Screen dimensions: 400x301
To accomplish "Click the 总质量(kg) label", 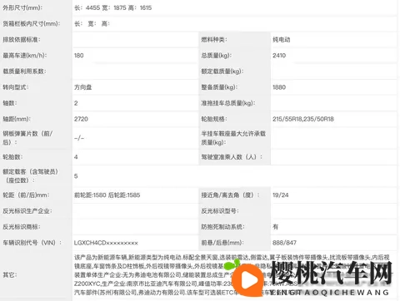I will tap(216, 56).
